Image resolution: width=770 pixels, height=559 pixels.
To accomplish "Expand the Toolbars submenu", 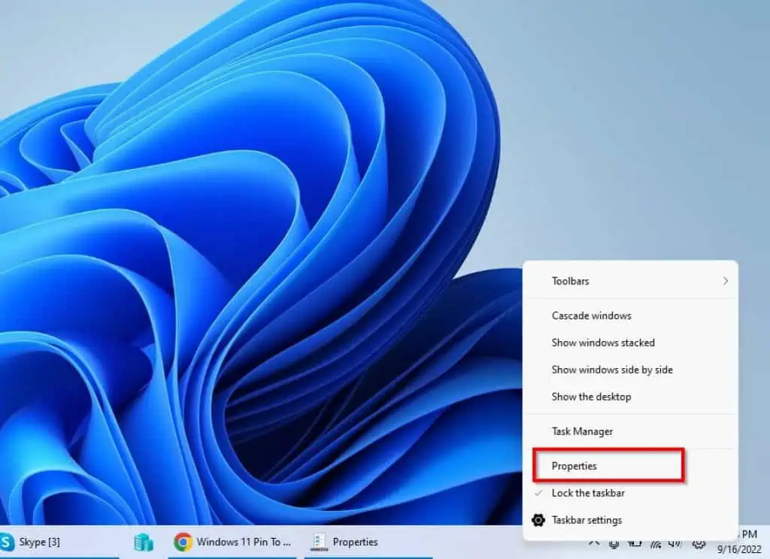I will 570,280.
